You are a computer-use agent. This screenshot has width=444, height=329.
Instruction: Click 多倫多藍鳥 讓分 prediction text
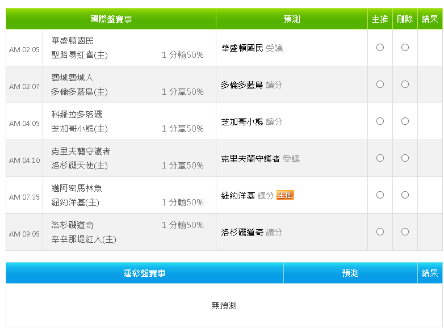tap(252, 85)
